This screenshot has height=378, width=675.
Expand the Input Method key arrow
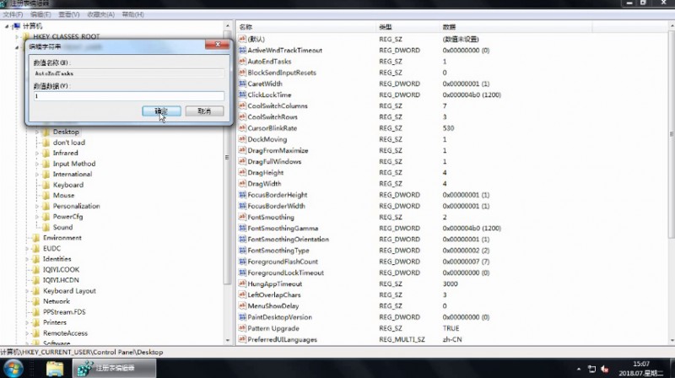point(36,164)
